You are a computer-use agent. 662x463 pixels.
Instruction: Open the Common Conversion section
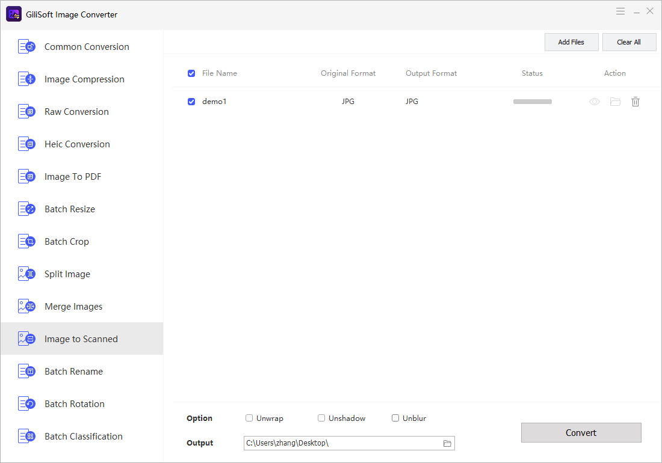coord(87,47)
